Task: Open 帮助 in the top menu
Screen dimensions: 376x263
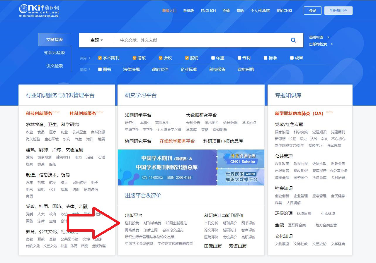Action: pos(240,11)
